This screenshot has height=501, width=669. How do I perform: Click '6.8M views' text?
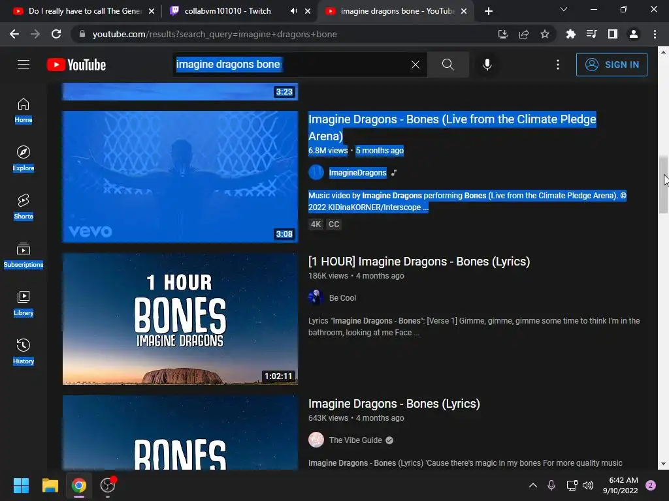pos(328,151)
